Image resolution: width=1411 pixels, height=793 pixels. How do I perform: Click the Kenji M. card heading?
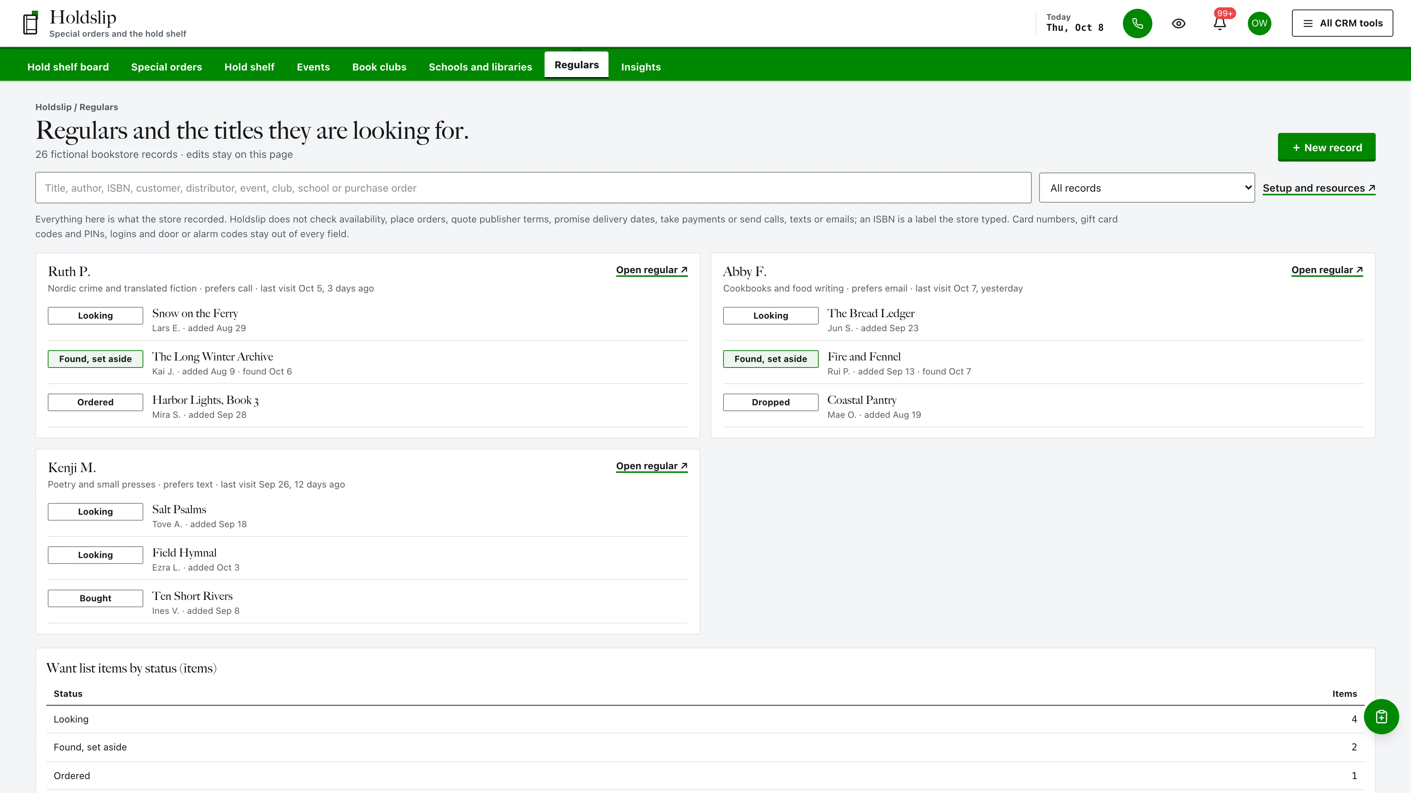tap(72, 468)
